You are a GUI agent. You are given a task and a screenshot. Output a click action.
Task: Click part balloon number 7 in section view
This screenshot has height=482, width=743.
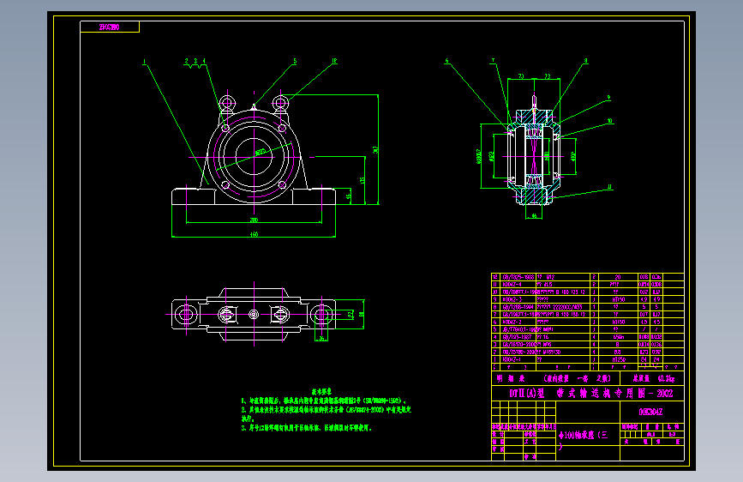493,61
